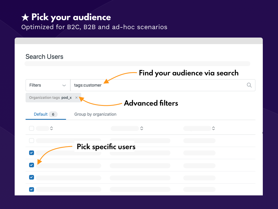
Task: Click the Search Users heading
Action: [x=44, y=57]
